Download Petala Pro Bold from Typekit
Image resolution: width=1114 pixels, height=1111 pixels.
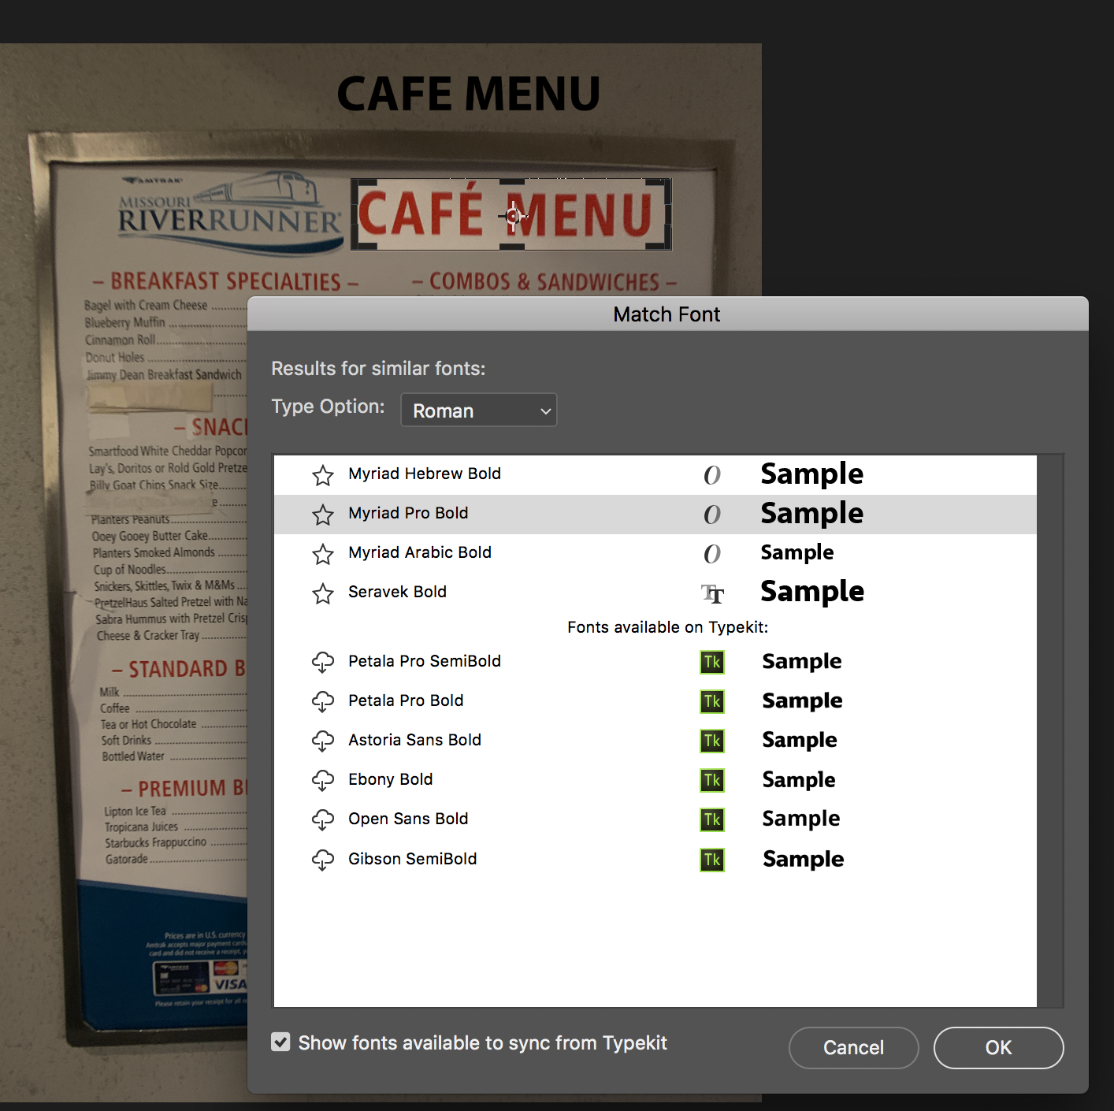[323, 701]
